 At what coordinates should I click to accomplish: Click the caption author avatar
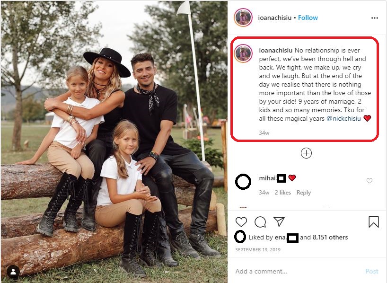pos(243,53)
